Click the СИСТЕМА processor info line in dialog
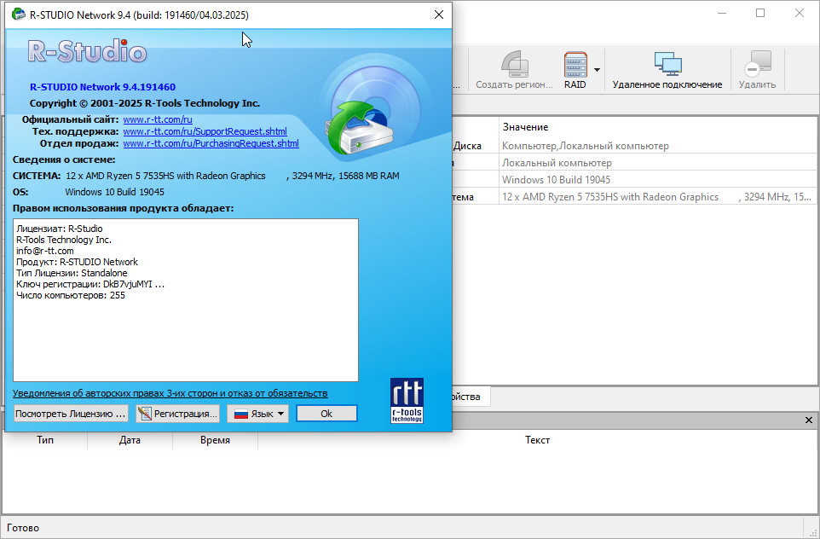Screen dimensions: 820x539 click(206, 176)
